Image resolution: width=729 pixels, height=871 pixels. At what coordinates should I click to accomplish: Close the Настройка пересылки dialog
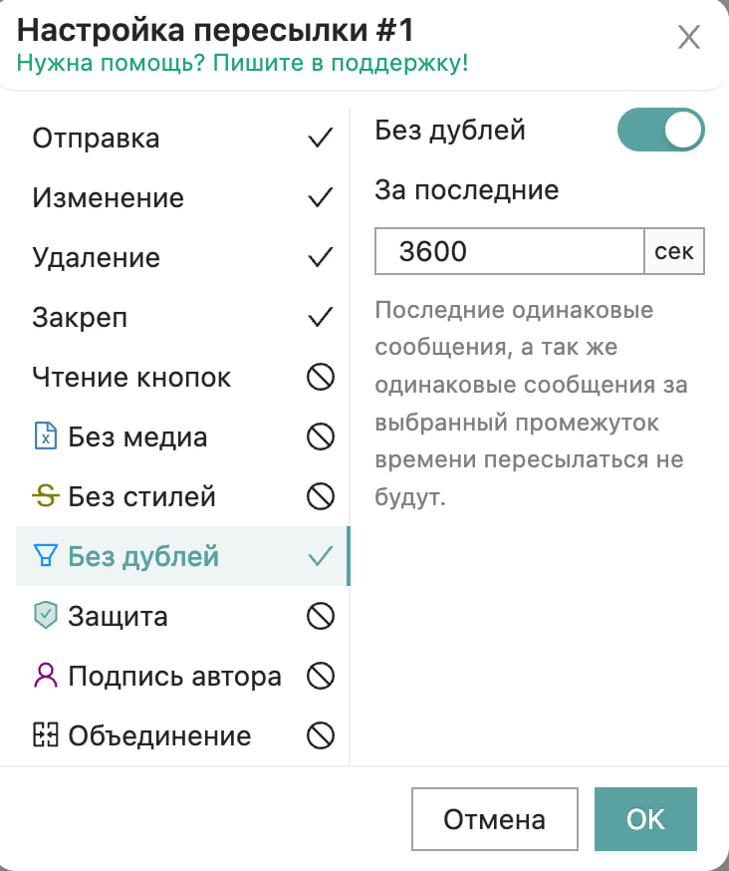point(689,38)
